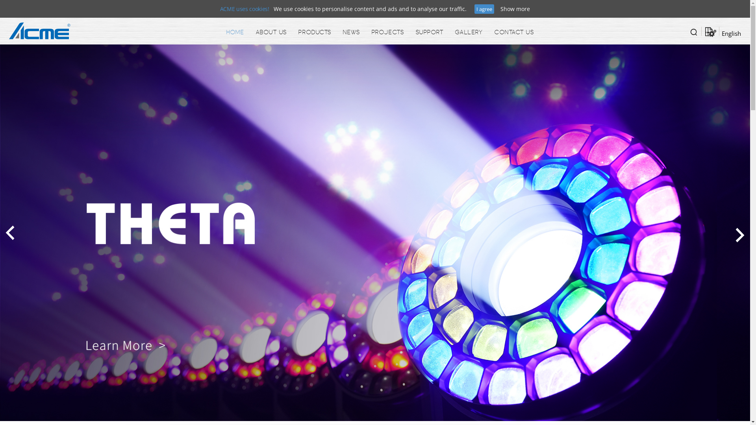Select the HOME nav item
Viewport: 756px width, 425px height.
point(235,32)
